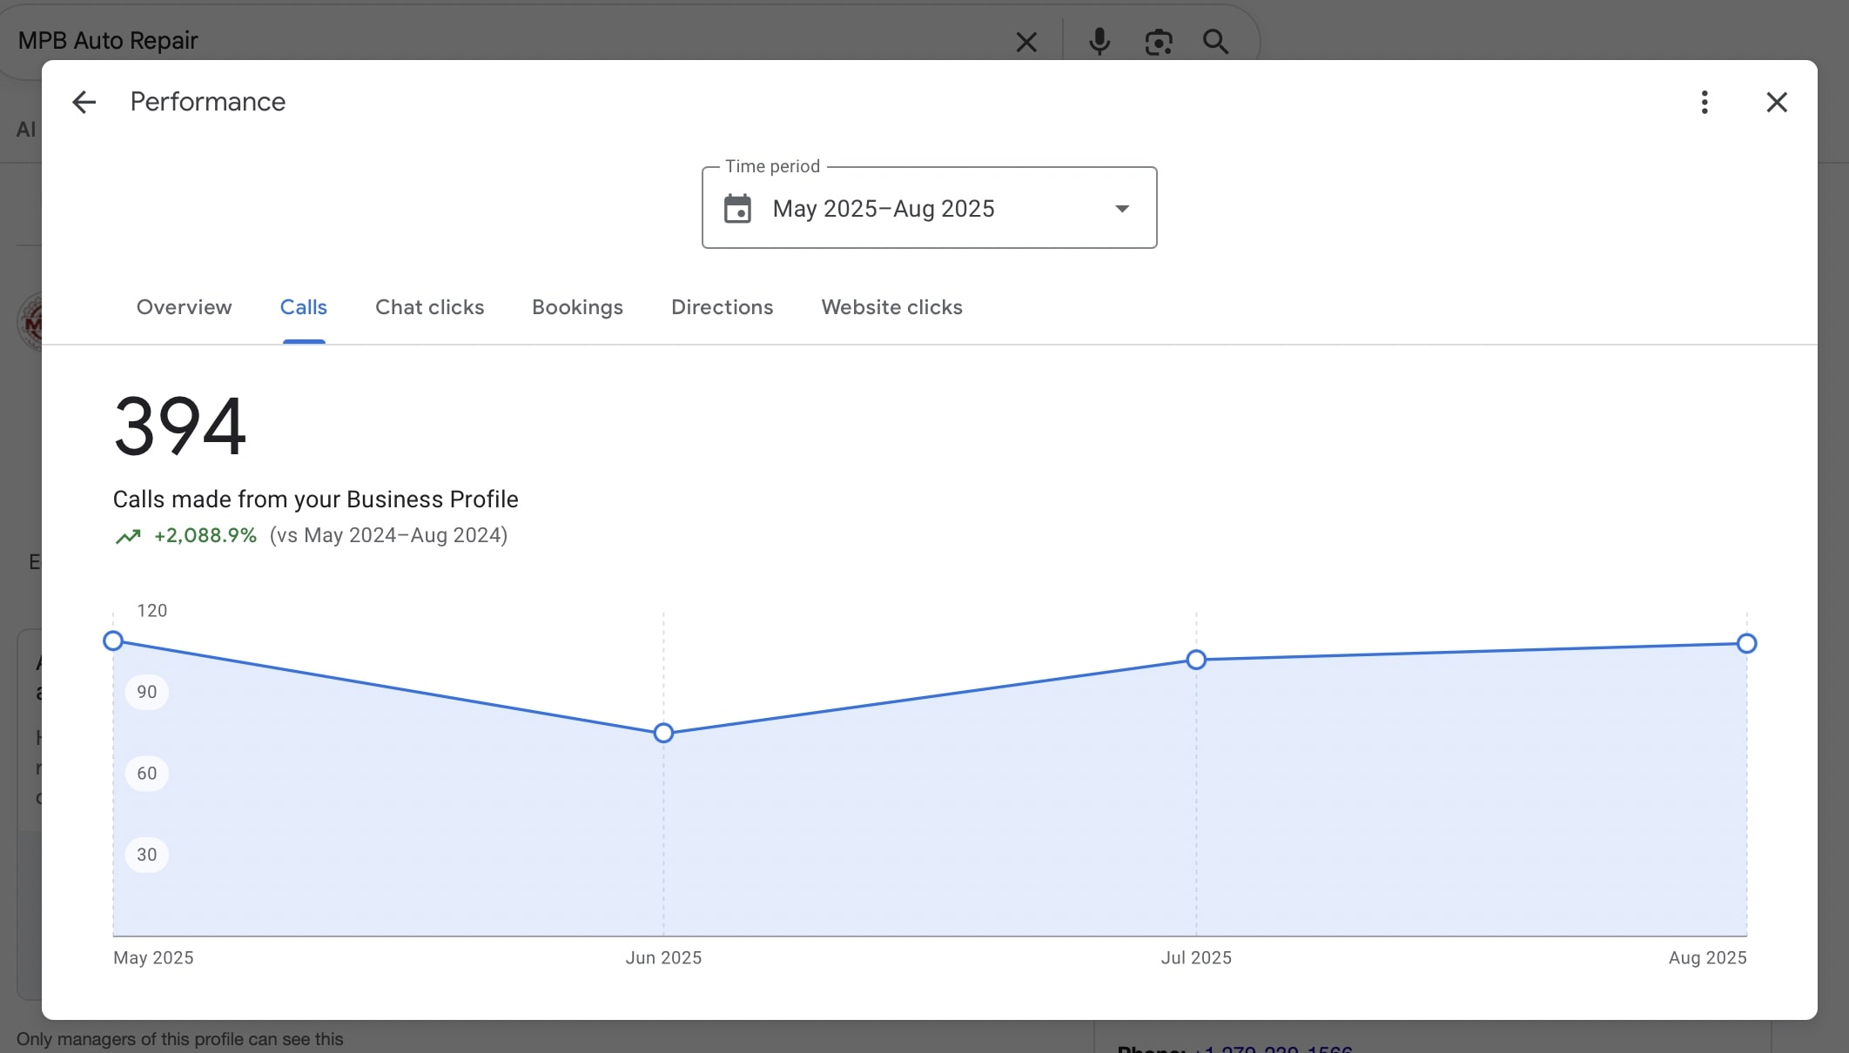Open the May 2025–Aug 2025 period selector
Screen dimensions: 1849x1053
pos(883,209)
